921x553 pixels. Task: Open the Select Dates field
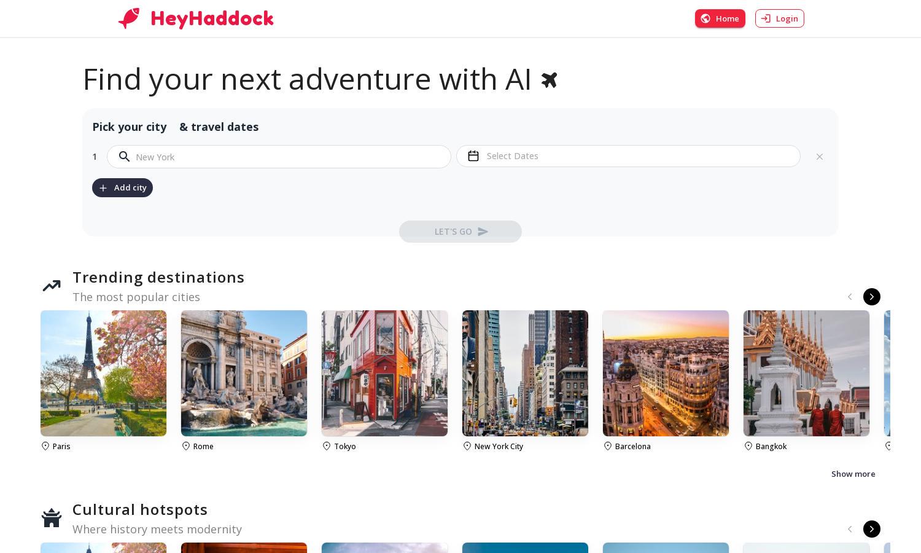click(x=628, y=156)
